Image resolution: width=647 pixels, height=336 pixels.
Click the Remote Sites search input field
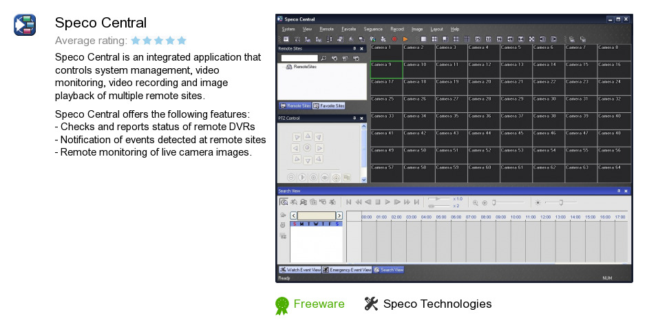(x=299, y=59)
